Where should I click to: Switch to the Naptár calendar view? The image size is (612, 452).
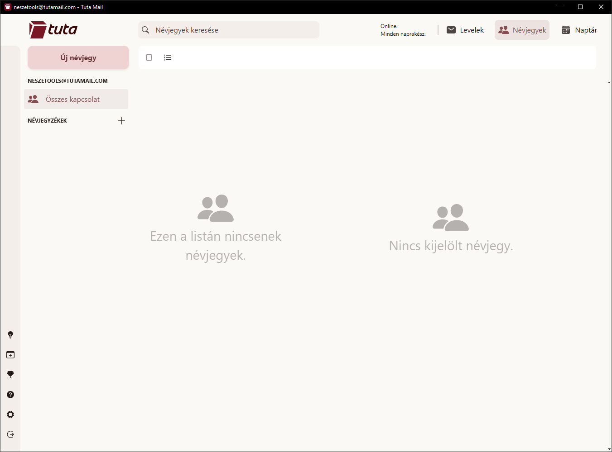tap(579, 29)
